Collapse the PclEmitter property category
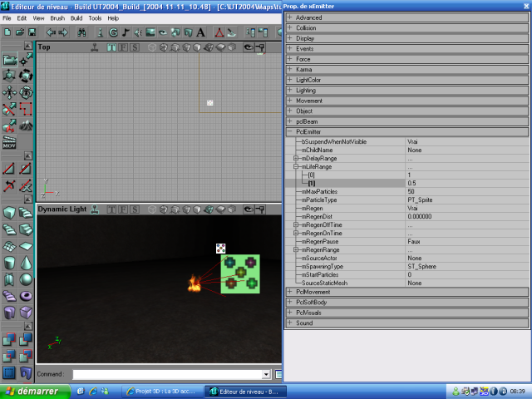This screenshot has height=399, width=532. (x=290, y=131)
